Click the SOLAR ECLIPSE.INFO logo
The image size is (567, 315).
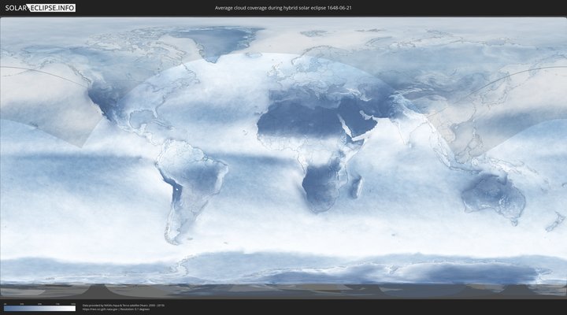(x=39, y=7)
